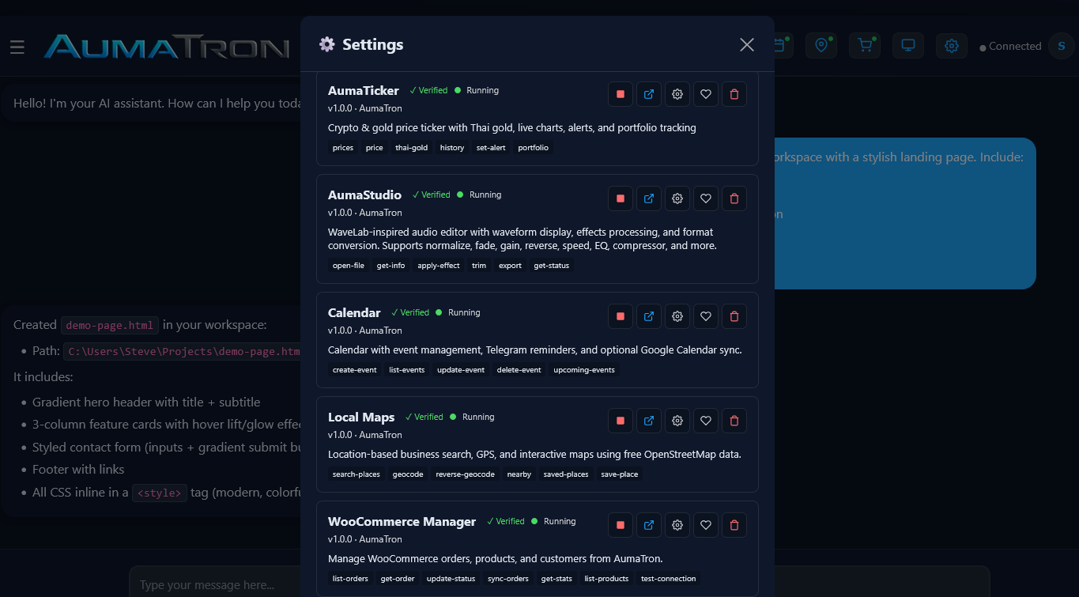The width and height of the screenshot is (1079, 597).
Task: Click the message input field
Action: point(559,584)
